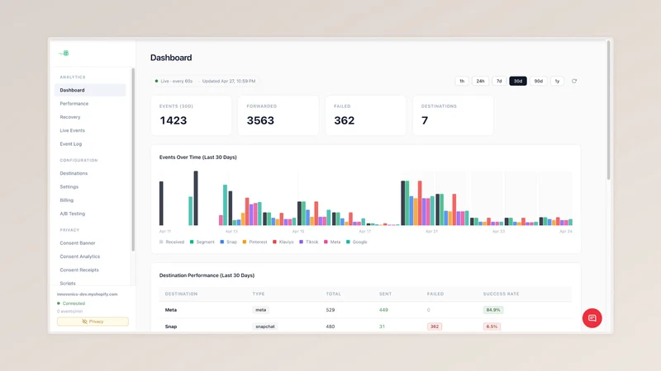Toggle the Klaviyo legend series
Image resolution: width=661 pixels, height=371 pixels.
283,242
